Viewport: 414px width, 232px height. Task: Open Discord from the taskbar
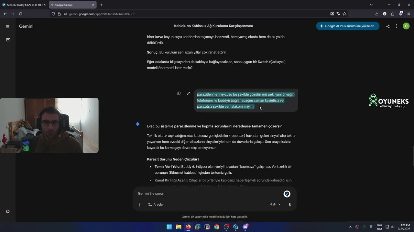(245, 227)
